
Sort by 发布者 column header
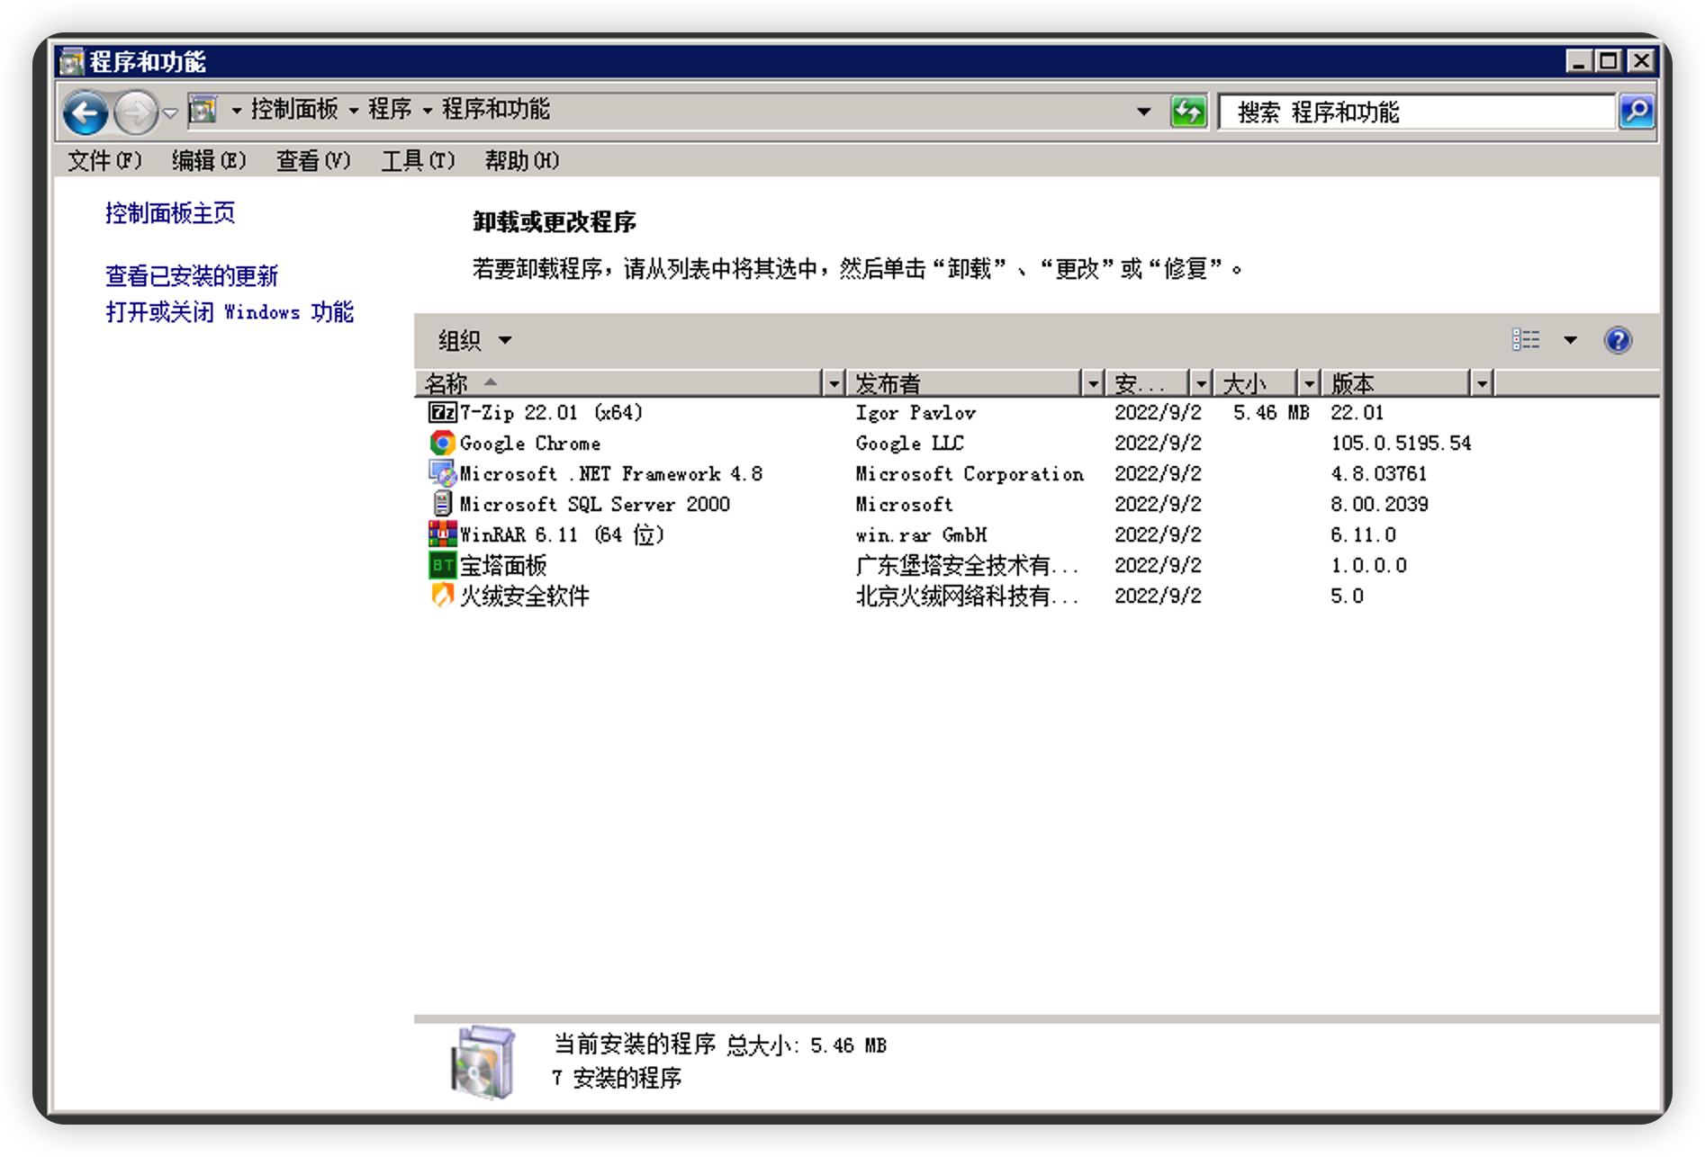pos(964,384)
